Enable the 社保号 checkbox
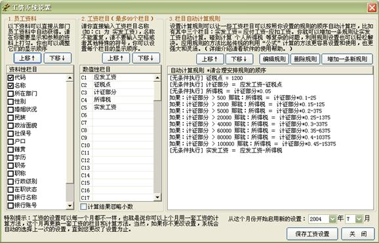 pos(10,134)
